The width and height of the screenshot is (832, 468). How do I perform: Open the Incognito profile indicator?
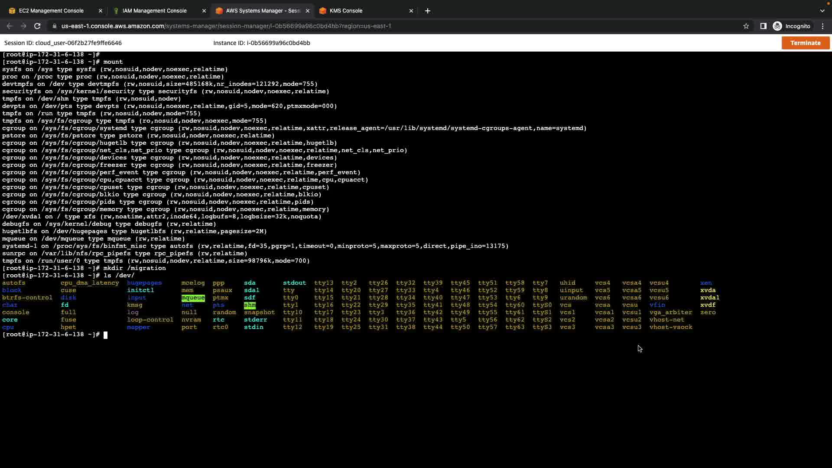792,26
